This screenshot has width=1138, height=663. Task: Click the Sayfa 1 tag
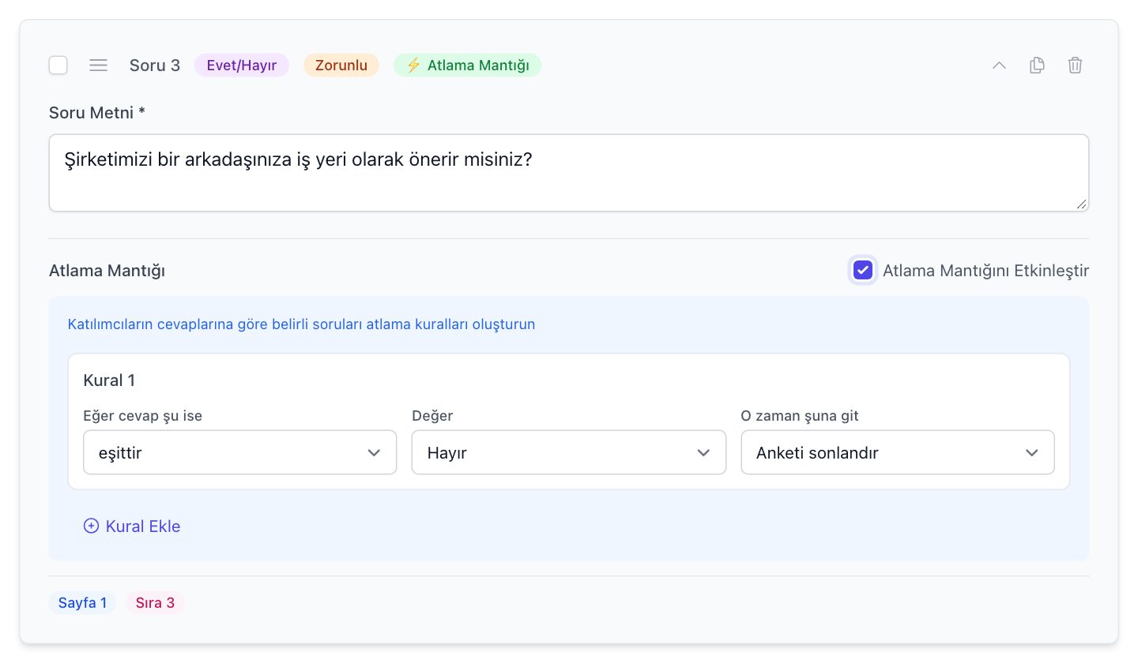(x=83, y=603)
